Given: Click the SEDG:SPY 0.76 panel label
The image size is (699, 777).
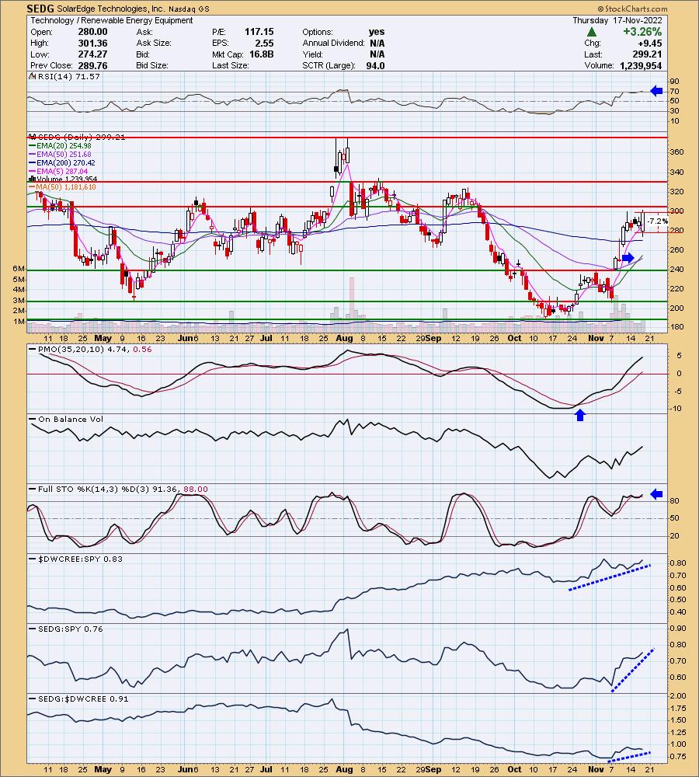Looking at the screenshot, I should click(71, 629).
